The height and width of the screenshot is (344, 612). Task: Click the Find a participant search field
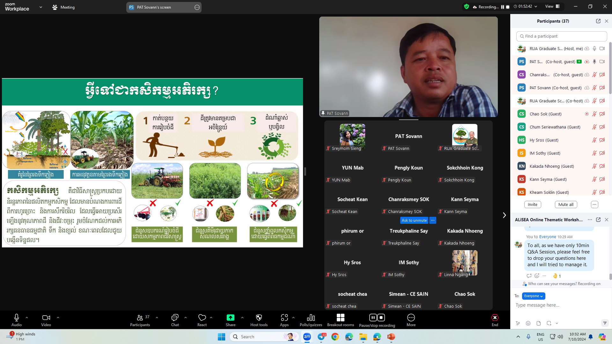tap(561, 36)
